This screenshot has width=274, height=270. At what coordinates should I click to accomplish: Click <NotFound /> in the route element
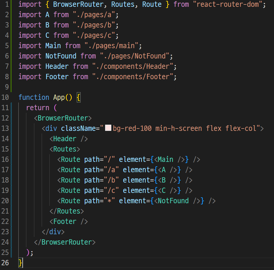[x=177, y=201]
